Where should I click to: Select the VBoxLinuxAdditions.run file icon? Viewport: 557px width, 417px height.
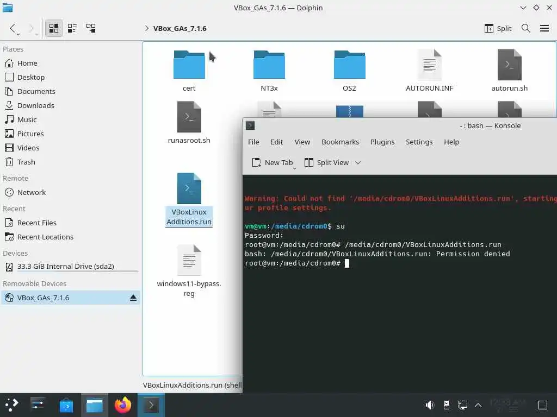coord(189,188)
